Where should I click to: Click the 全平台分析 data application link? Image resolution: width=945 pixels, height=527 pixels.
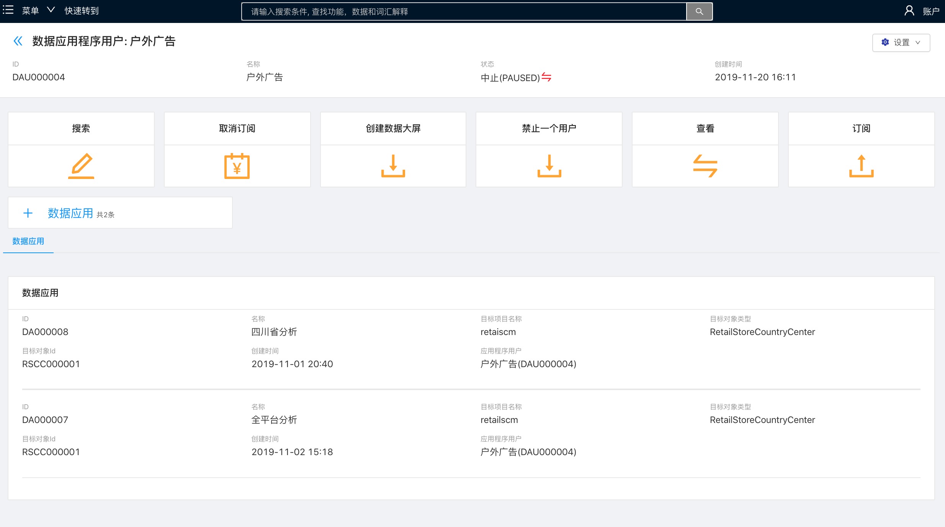point(274,420)
